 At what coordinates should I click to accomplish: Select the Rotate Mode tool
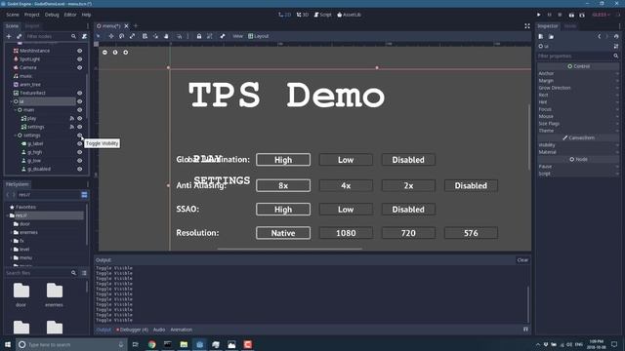[x=121, y=36]
